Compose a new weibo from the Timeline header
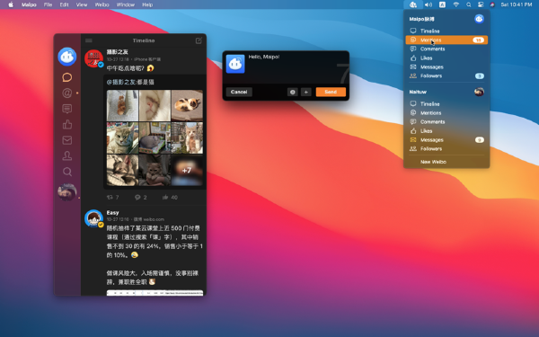 199,40
